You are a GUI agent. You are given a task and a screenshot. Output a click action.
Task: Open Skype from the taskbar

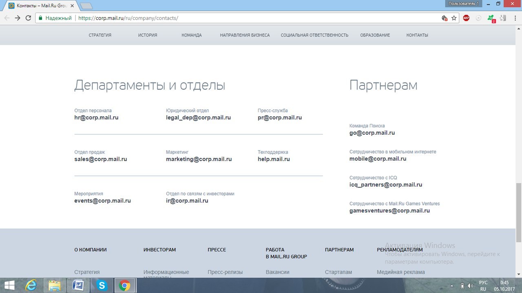(x=102, y=286)
